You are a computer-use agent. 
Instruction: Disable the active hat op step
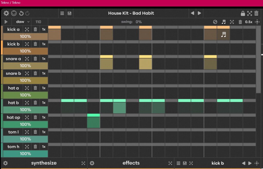(93, 122)
